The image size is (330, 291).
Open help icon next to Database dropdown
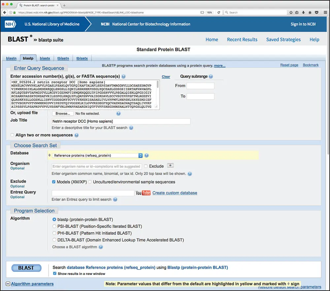click(x=147, y=155)
